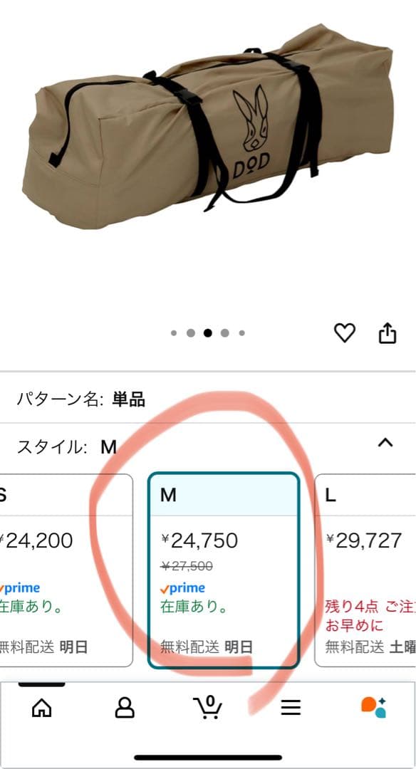Image resolution: width=416 pixels, height=769 pixels.
Task: Open the account profile icon
Action: coord(125,708)
